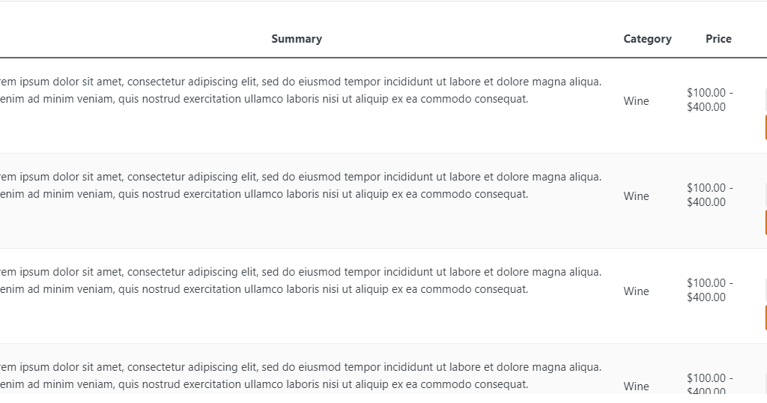Open fourth row's lorem ipsum summary
767x403 pixels.
(x=301, y=375)
